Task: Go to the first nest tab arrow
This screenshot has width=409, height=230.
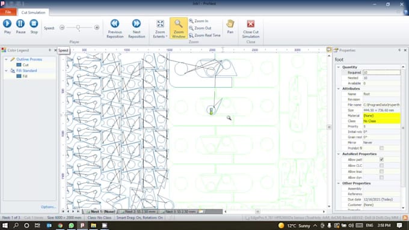Action: tap(63, 211)
